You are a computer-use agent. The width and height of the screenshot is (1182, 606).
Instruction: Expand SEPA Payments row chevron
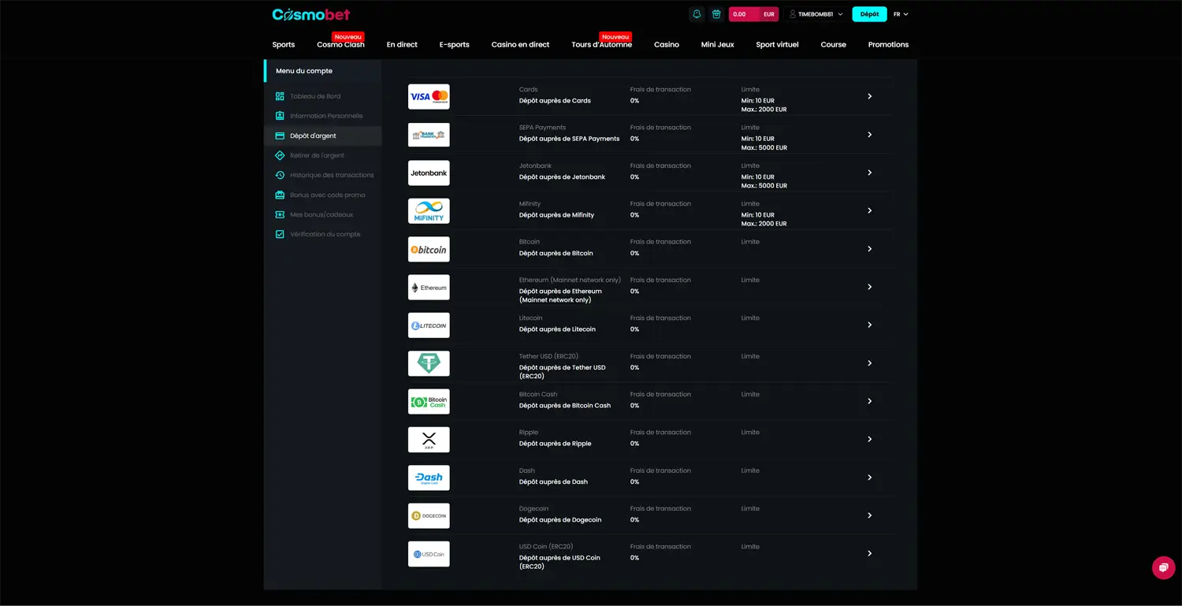pos(869,135)
